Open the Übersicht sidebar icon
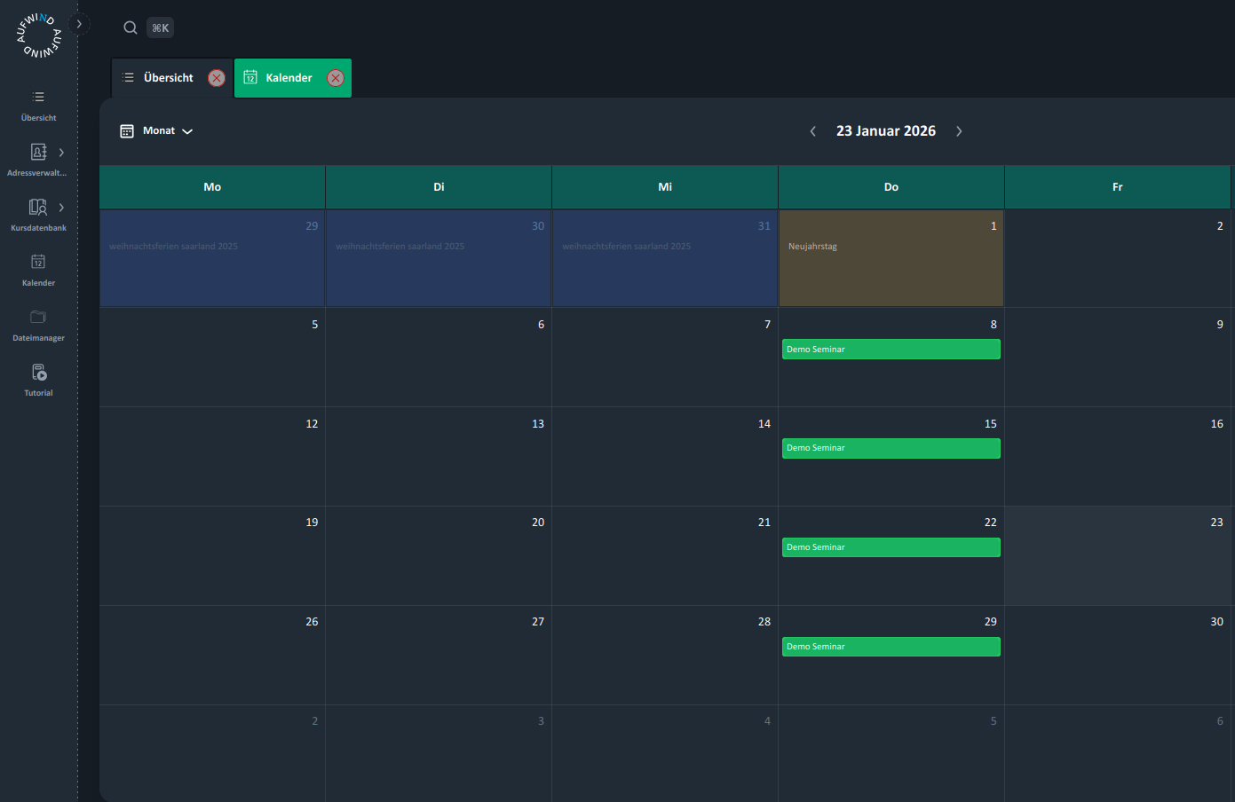Image resolution: width=1235 pixels, height=802 pixels. [38, 98]
